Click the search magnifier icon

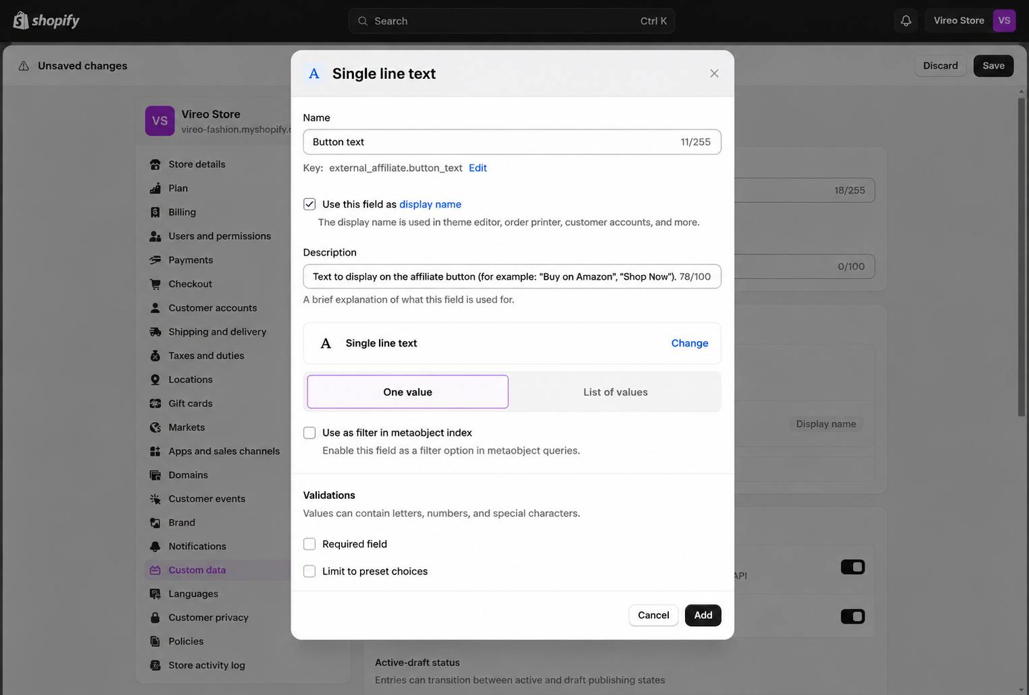pos(363,21)
